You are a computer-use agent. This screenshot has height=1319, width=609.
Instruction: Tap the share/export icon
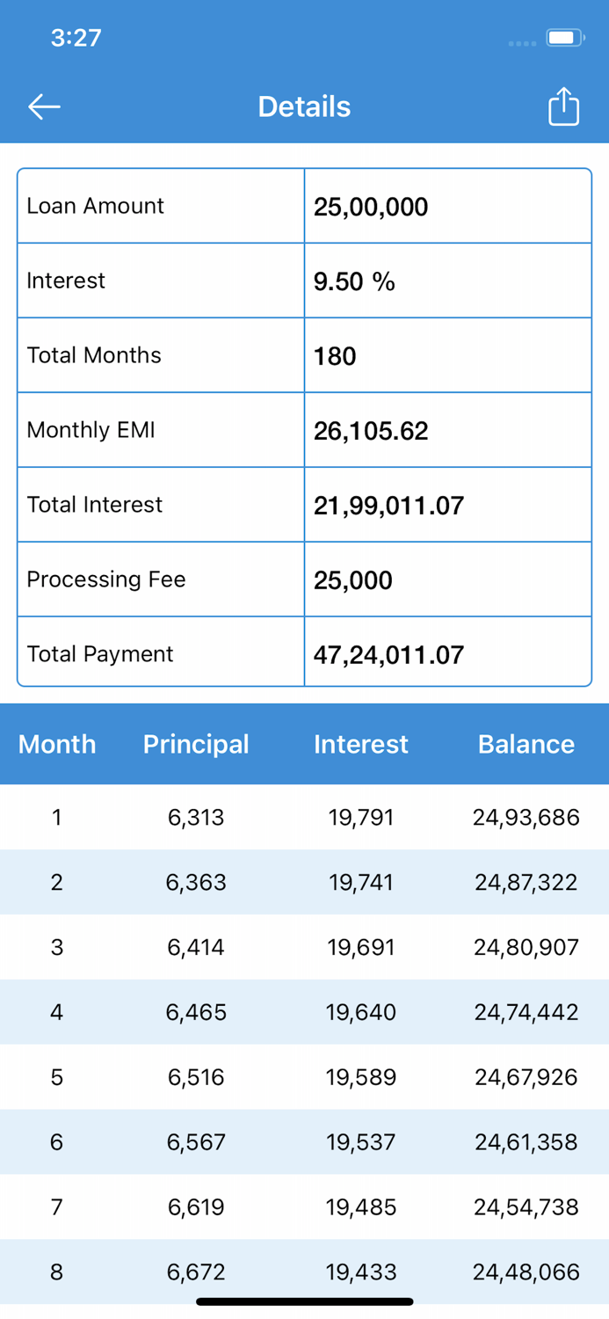[x=563, y=106]
